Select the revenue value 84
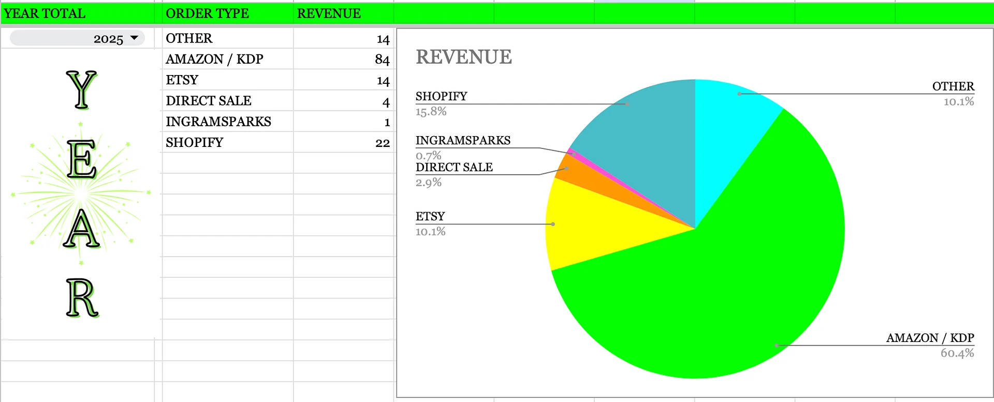Viewport: 994px width, 402px height. tap(344, 59)
